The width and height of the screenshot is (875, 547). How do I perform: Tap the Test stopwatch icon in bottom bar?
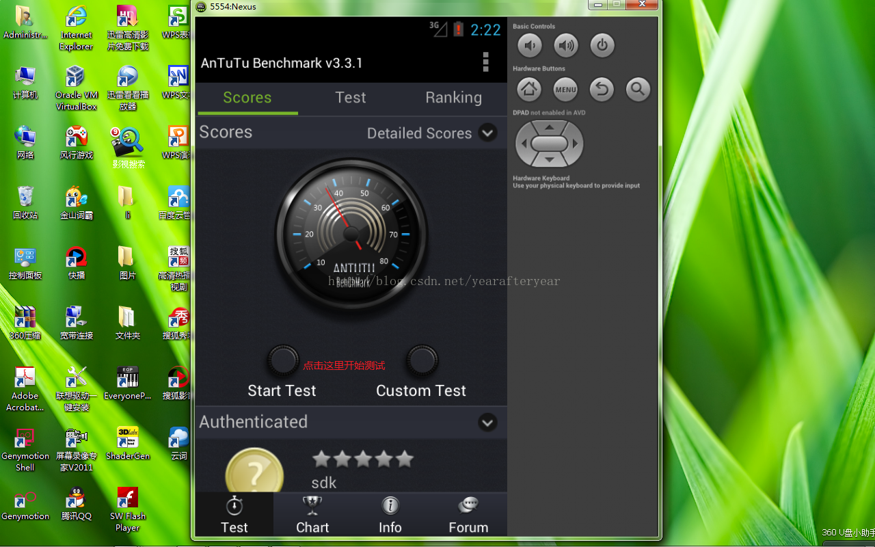click(234, 506)
